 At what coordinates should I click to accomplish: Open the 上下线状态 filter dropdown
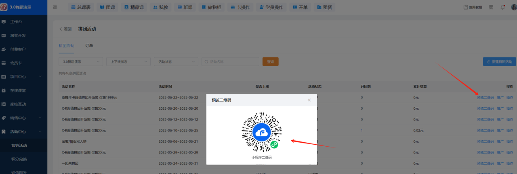tap(128, 62)
